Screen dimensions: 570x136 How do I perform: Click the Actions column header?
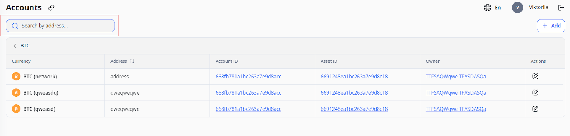coord(538,61)
